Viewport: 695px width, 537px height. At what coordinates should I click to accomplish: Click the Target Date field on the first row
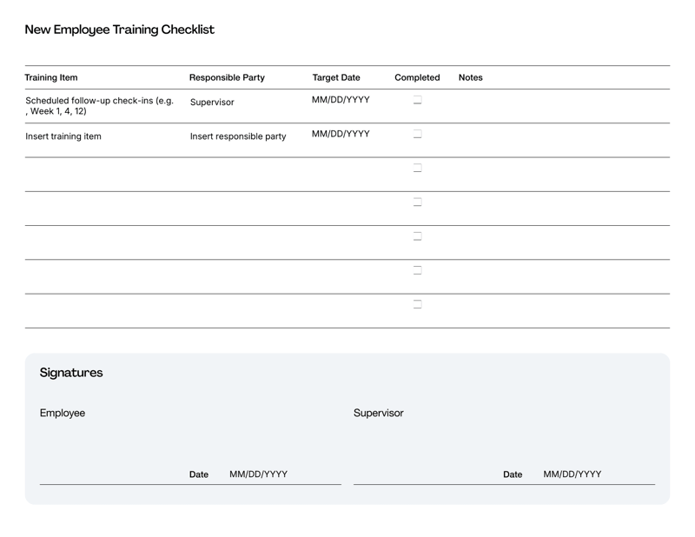(340, 99)
